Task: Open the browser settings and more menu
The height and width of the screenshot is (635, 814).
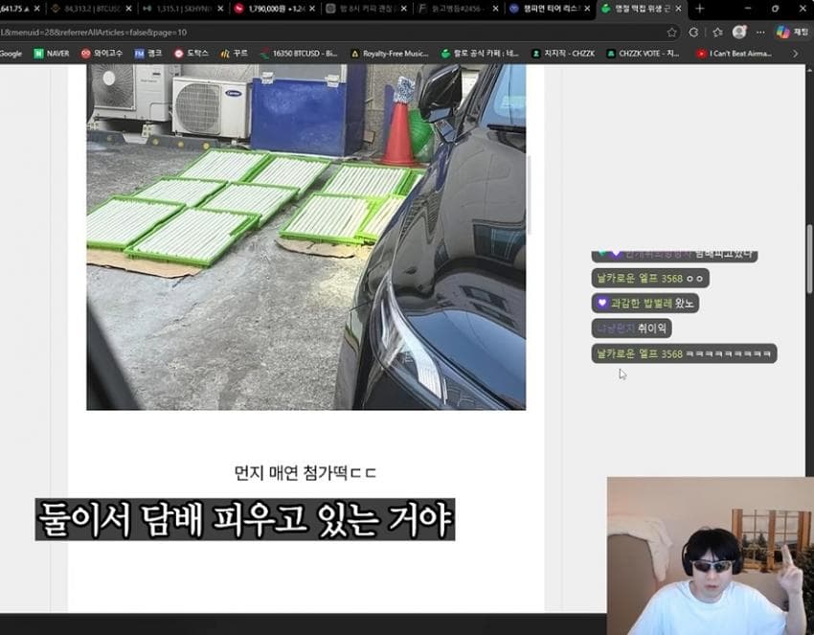Action: coord(760,33)
